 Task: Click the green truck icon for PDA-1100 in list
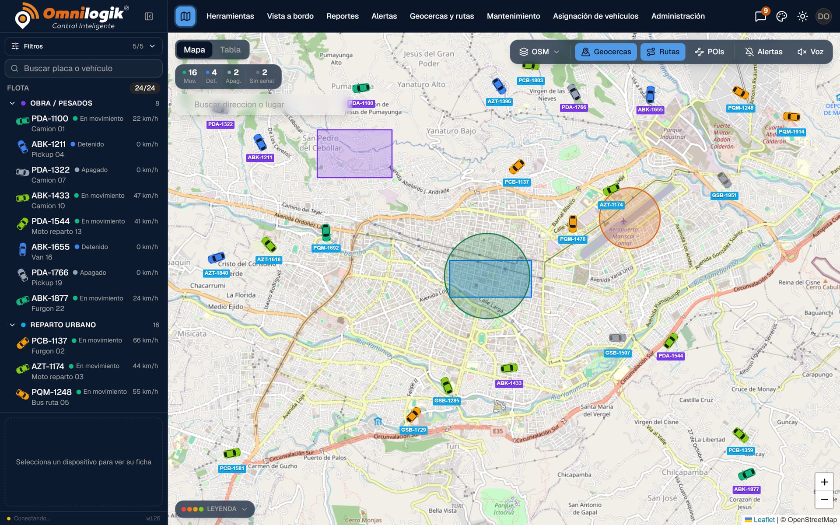pyautogui.click(x=22, y=121)
